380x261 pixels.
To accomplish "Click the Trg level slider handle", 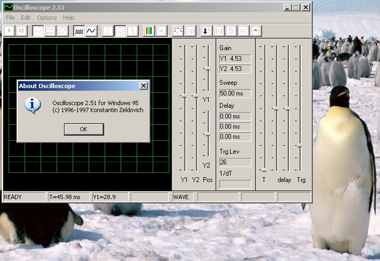I will [x=299, y=145].
